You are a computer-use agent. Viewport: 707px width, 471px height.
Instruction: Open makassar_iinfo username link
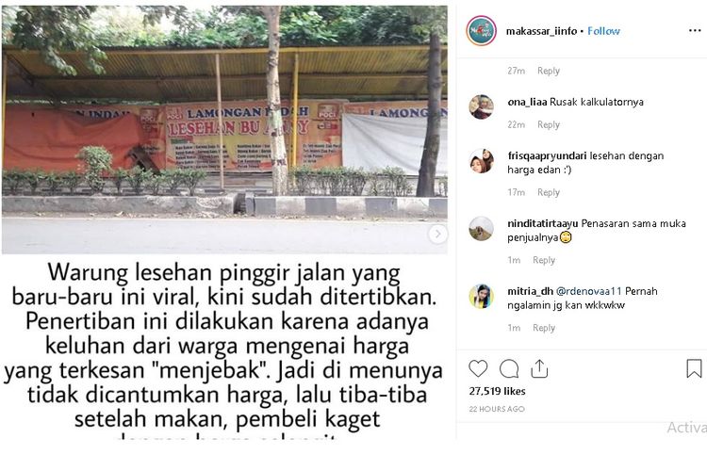[x=541, y=31]
